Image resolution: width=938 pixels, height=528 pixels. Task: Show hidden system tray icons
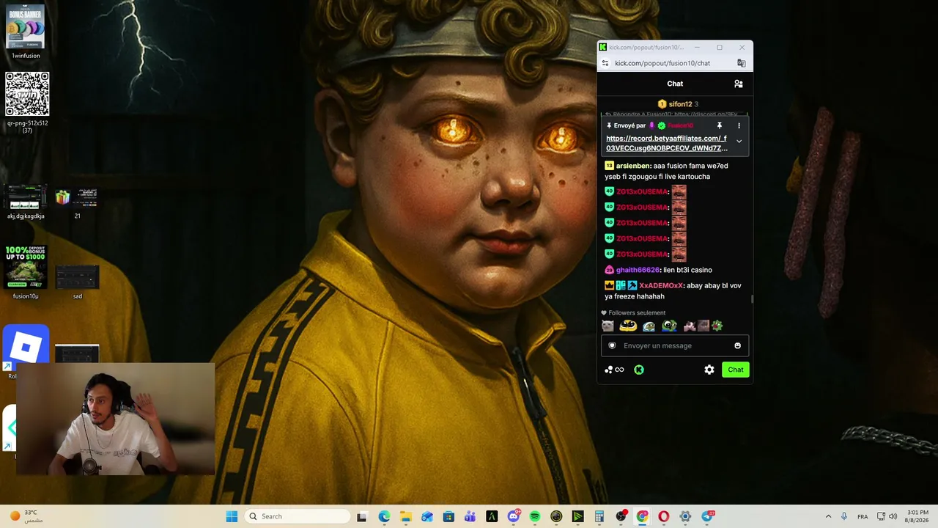(x=828, y=516)
